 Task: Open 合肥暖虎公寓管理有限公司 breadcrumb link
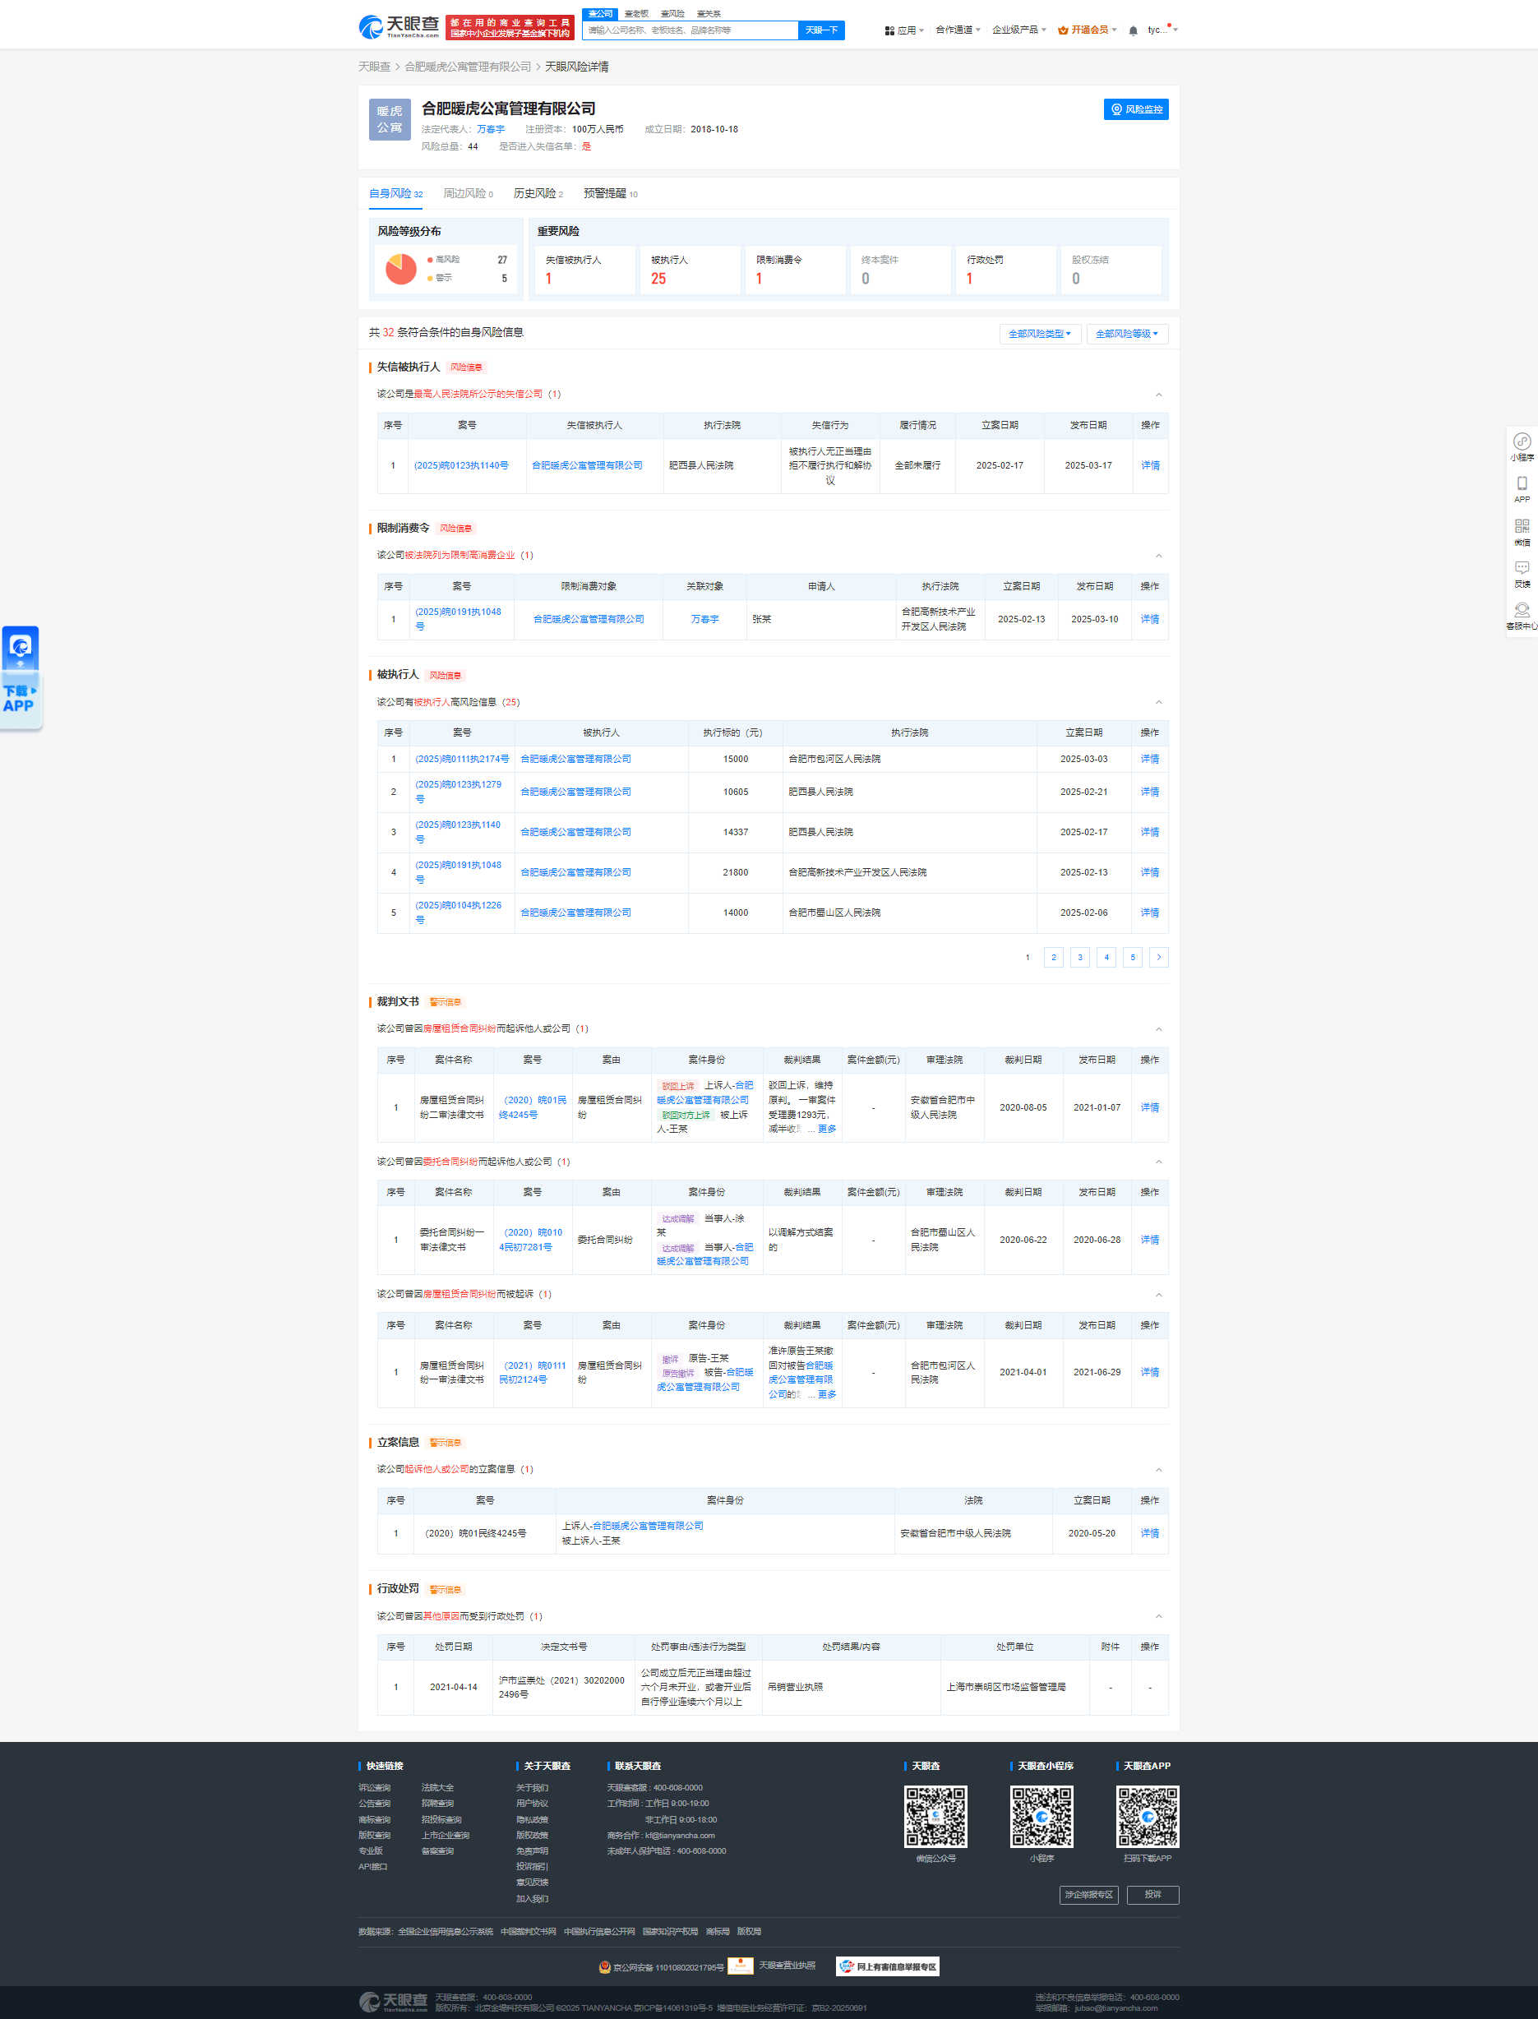(468, 67)
